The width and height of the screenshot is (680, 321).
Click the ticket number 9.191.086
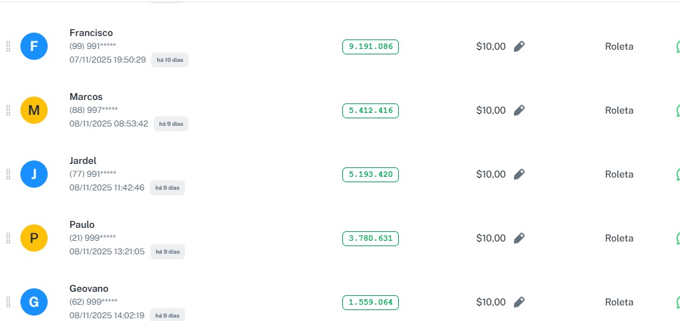(x=370, y=46)
